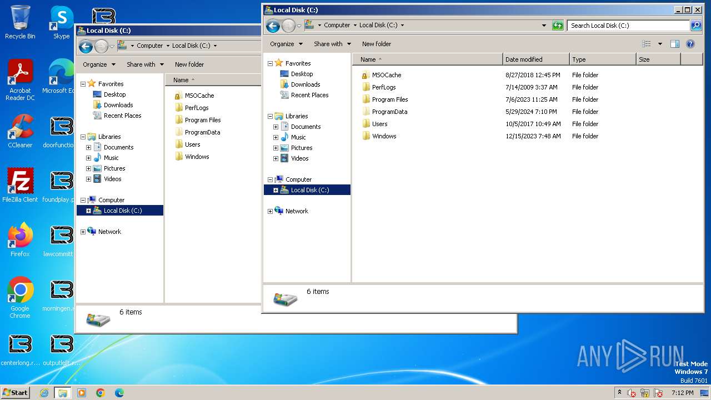This screenshot has height=400, width=711.
Task: Click Computer segment in front address bar
Action: [337, 25]
